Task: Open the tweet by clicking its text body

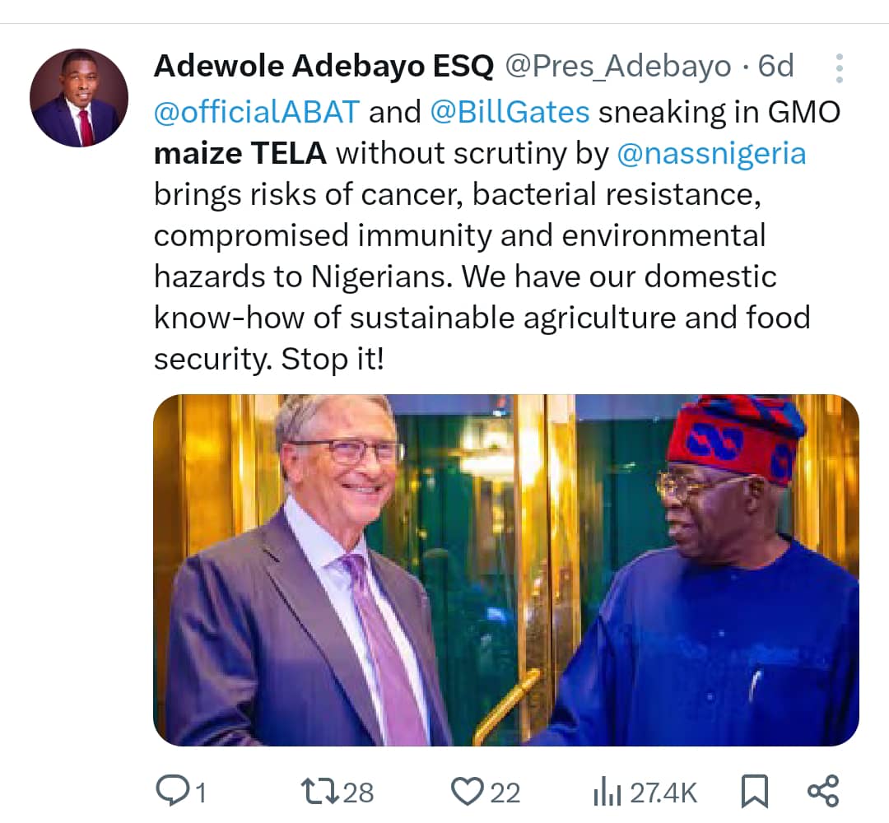Action: (x=461, y=277)
